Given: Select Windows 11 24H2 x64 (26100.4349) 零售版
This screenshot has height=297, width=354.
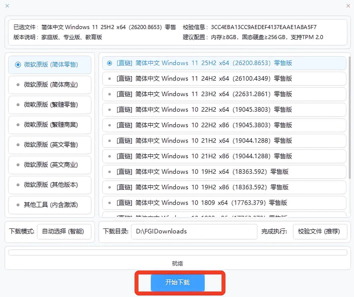Looking at the screenshot, I should pyautogui.click(x=224, y=79).
